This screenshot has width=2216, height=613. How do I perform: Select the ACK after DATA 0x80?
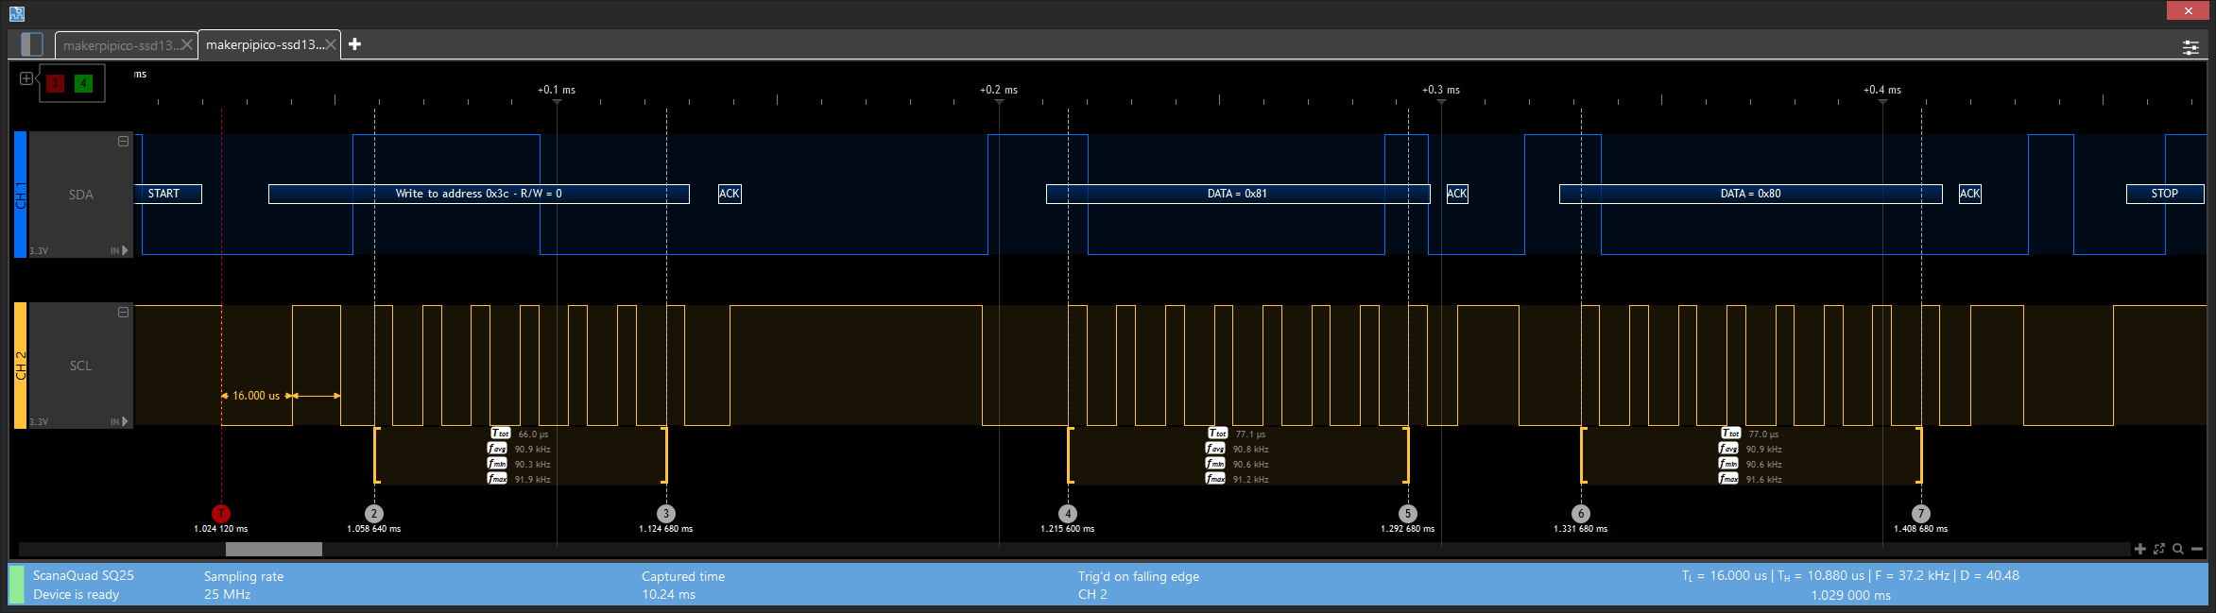click(1970, 194)
